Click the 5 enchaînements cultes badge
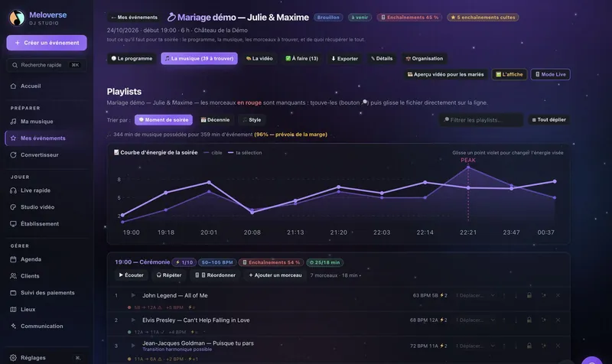The image size is (612, 364). tap(483, 18)
